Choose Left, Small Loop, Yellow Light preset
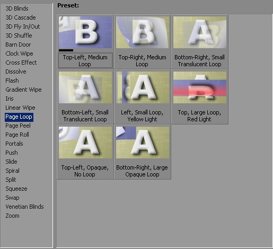The width and height of the screenshot is (273, 249). (143, 97)
